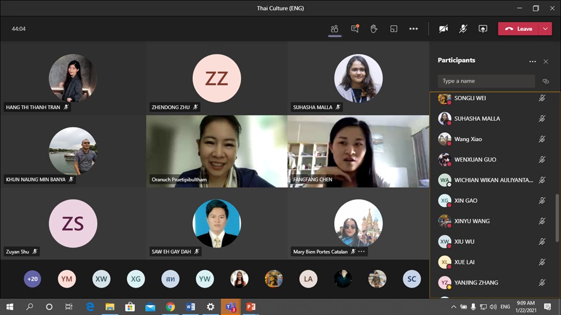Click participants list scrollbar

coord(557,218)
